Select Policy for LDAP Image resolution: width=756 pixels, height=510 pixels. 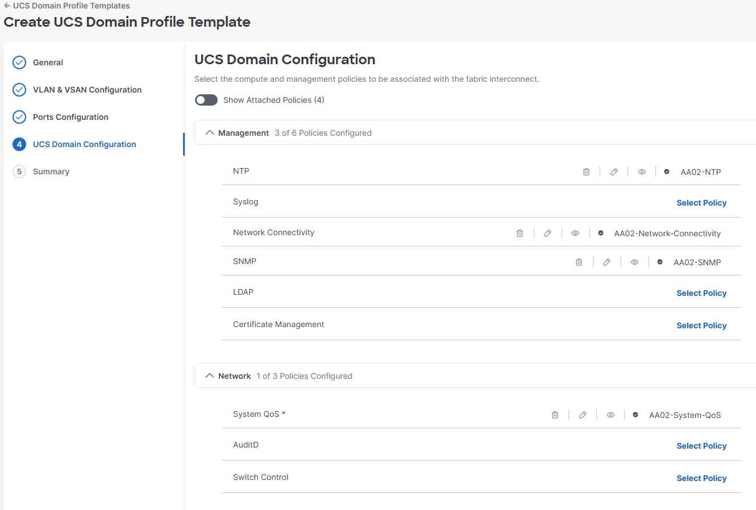701,293
